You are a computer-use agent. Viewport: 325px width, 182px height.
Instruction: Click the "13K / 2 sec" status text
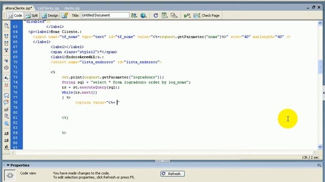click(310, 157)
